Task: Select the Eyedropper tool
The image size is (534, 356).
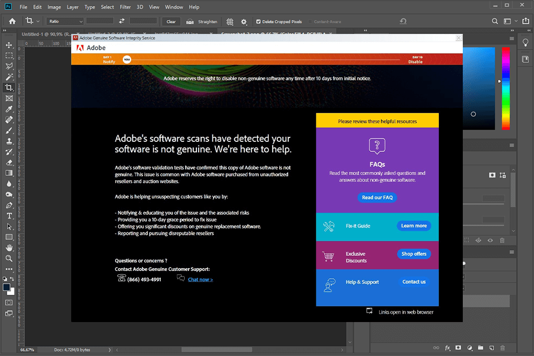Action: (x=9, y=109)
